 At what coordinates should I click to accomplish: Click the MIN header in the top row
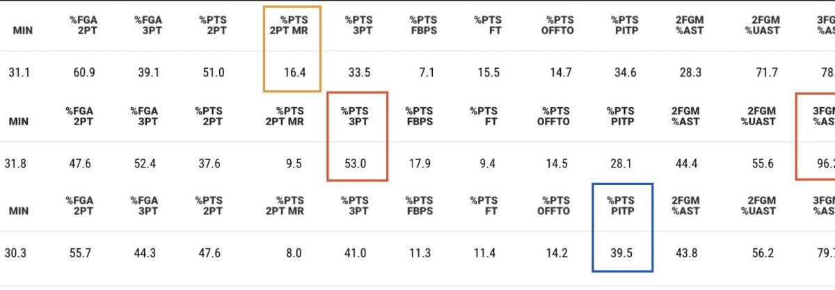pos(20,31)
